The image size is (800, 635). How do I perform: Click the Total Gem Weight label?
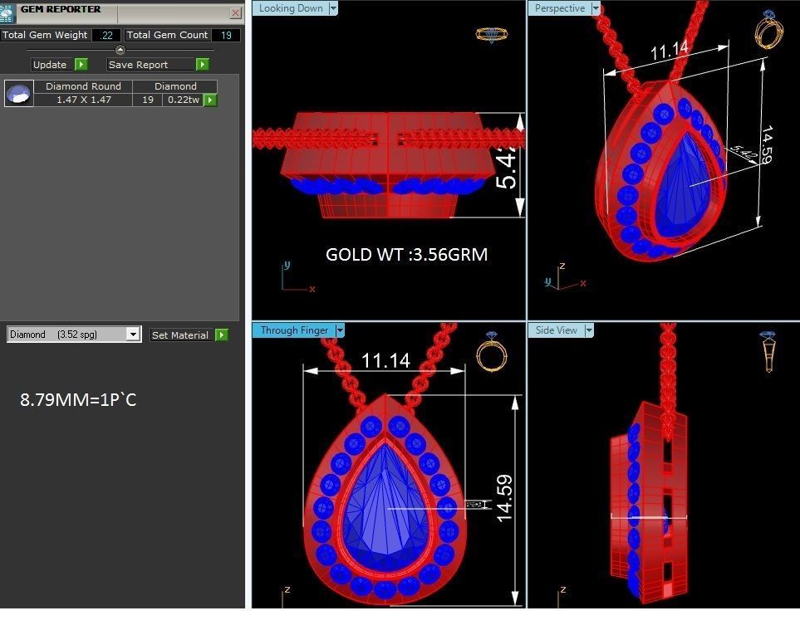pyautogui.click(x=45, y=35)
